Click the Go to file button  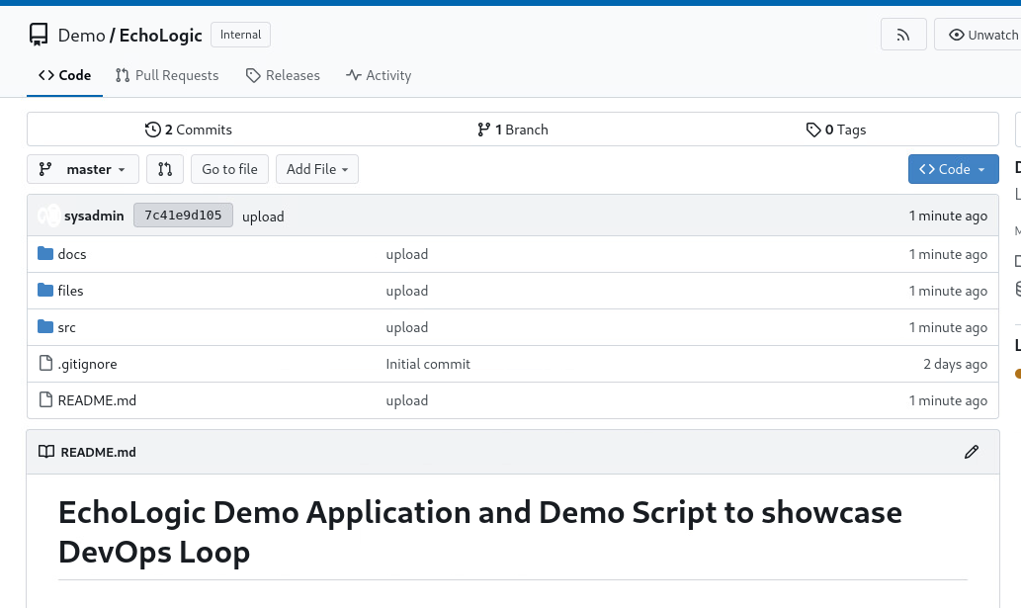tap(230, 169)
